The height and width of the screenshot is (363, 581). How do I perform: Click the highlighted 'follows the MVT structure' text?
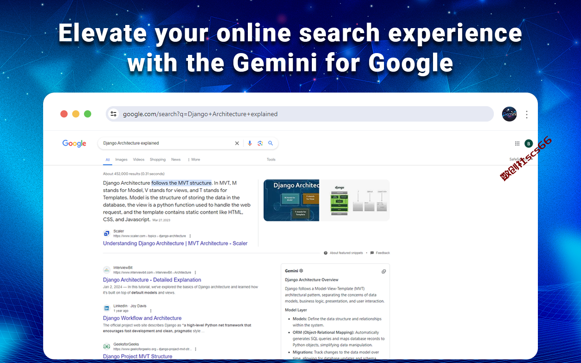182,183
